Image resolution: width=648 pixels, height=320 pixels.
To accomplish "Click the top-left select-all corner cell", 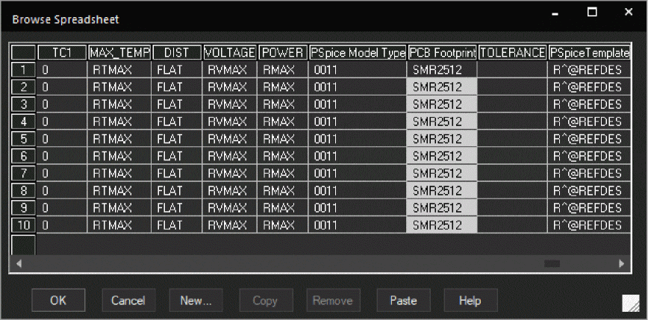I will tap(24, 52).
